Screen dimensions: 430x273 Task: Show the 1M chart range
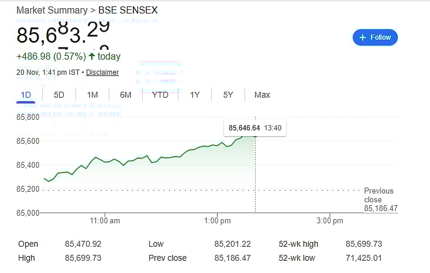92,95
